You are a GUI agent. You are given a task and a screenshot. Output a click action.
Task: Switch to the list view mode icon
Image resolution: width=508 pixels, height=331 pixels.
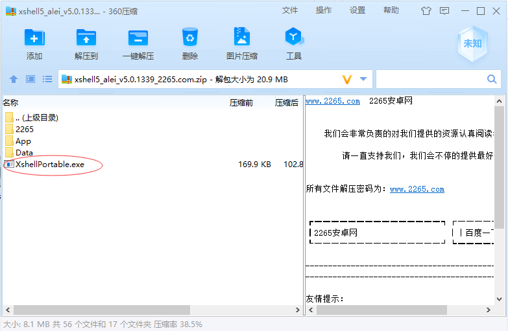coord(47,79)
